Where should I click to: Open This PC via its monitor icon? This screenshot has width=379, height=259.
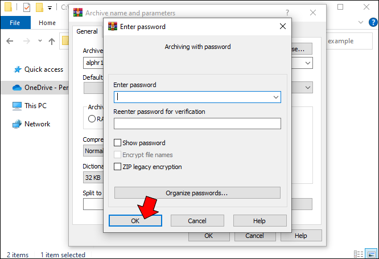17,106
